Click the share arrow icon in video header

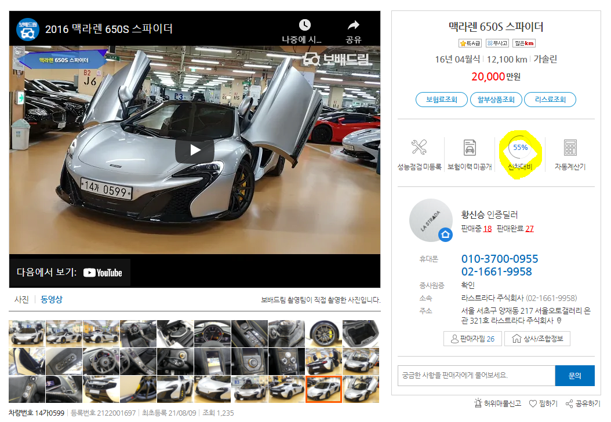pos(354,25)
